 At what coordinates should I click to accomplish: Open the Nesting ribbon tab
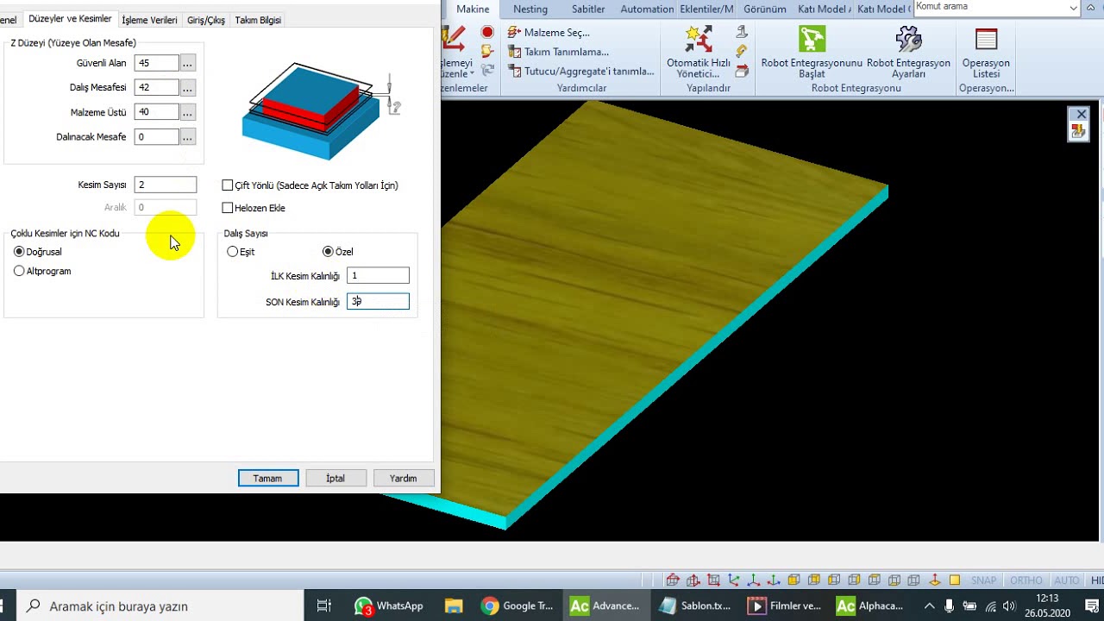530,9
